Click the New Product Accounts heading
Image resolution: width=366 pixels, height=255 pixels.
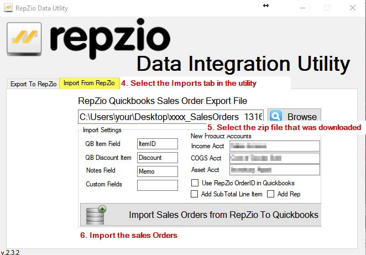tap(221, 136)
